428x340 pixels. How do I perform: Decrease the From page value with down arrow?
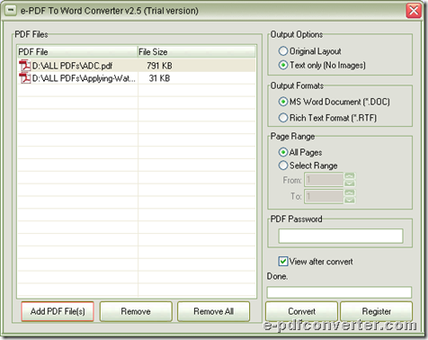[x=350, y=183]
